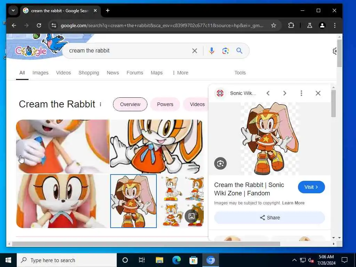Image resolution: width=356 pixels, height=267 pixels.
Task: Click the page vertical scrollbar thumb
Action: coord(339,53)
